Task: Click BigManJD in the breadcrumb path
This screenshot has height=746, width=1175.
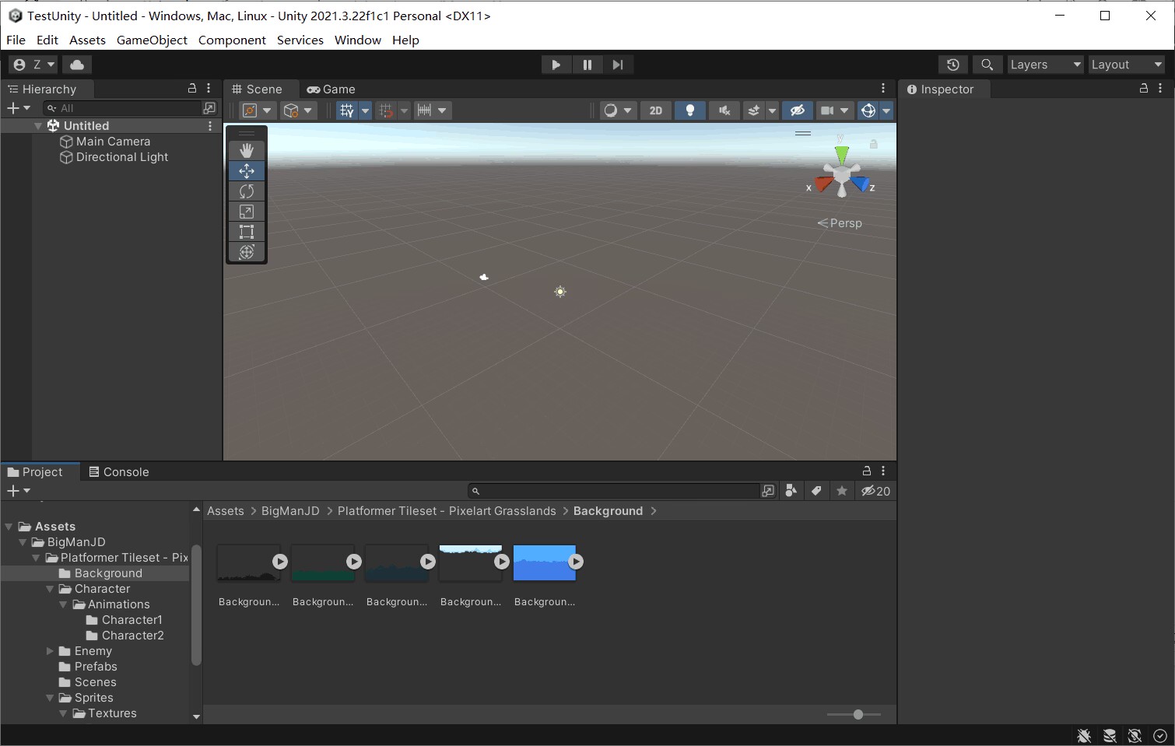Action: pos(290,511)
